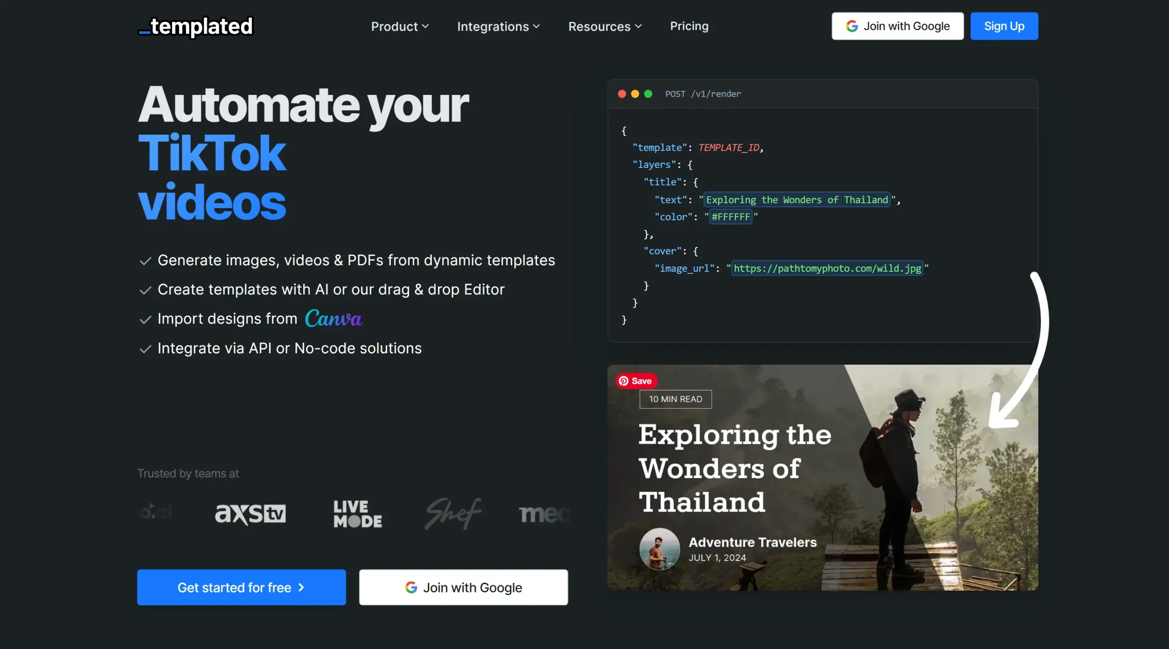Open the templated logo homepage link
The width and height of the screenshot is (1169, 649).
[195, 26]
